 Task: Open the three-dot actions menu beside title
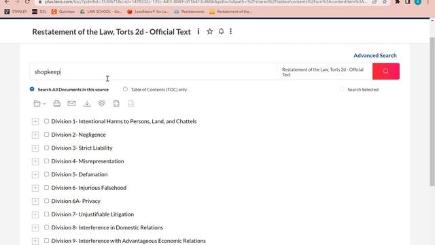click(x=231, y=31)
